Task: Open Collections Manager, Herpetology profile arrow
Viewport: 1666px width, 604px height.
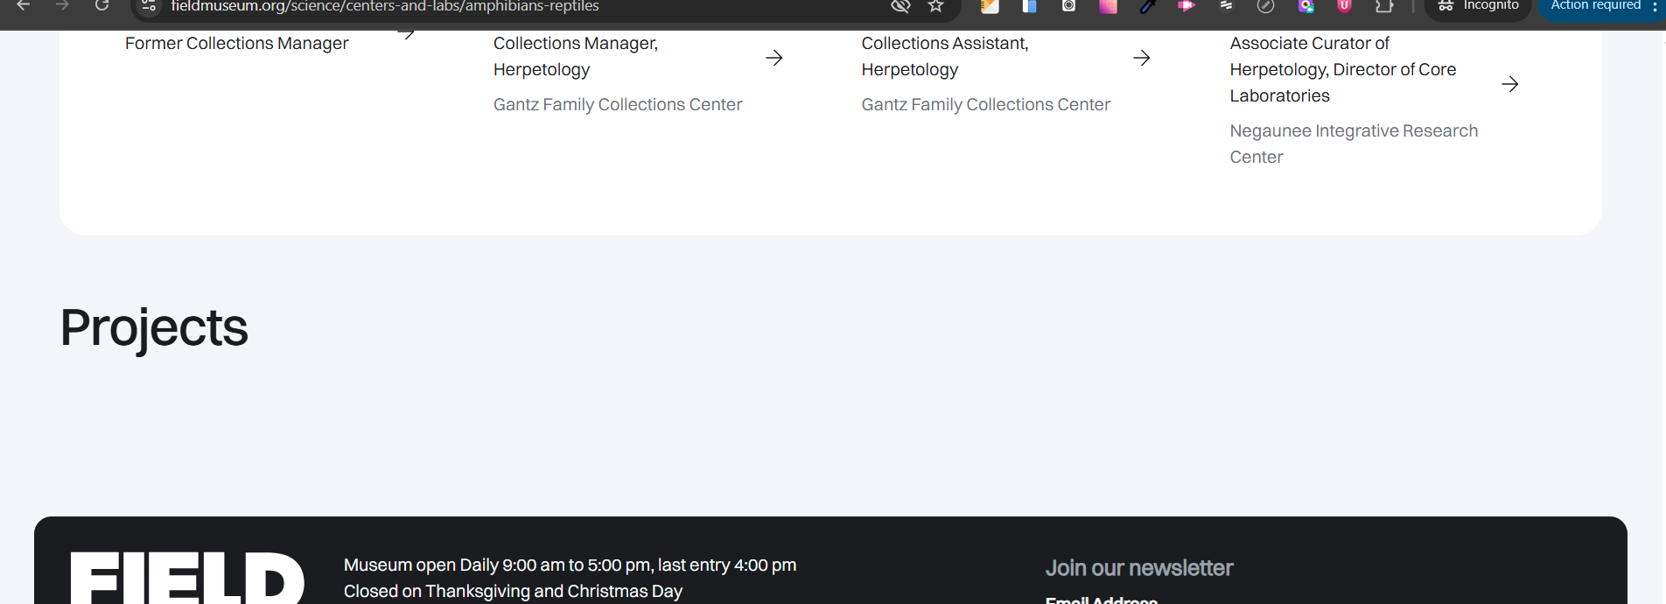Action: [773, 58]
